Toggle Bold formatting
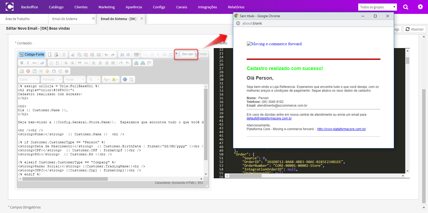428x213 pixels. pyautogui.click(x=22, y=63)
